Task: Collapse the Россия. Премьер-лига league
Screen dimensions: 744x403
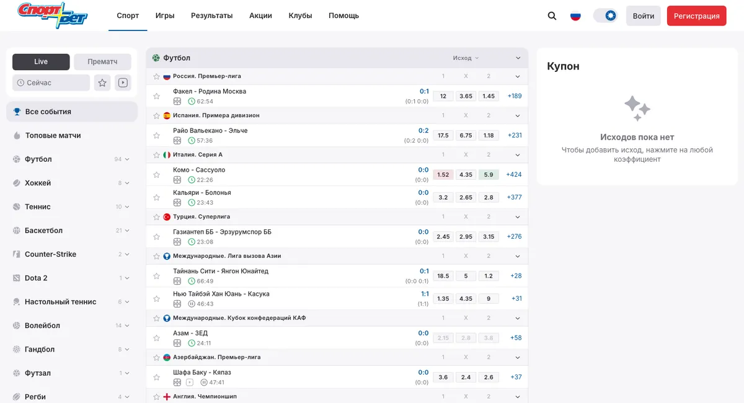Action: point(518,76)
